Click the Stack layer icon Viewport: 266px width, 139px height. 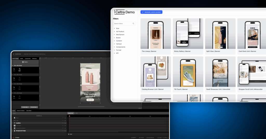pyautogui.click(x=15, y=118)
